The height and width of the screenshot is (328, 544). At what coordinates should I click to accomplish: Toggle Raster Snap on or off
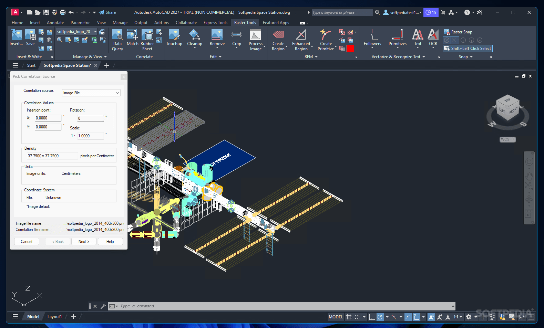pyautogui.click(x=458, y=32)
